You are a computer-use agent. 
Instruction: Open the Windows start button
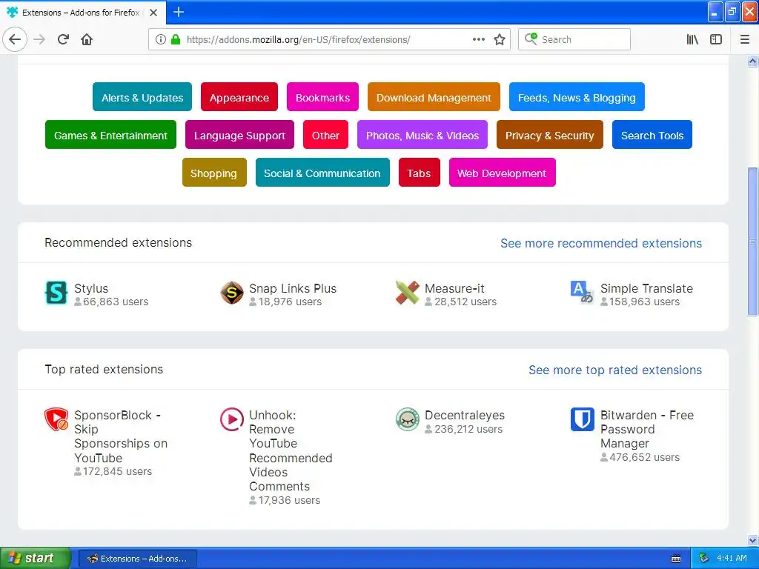tap(35, 558)
